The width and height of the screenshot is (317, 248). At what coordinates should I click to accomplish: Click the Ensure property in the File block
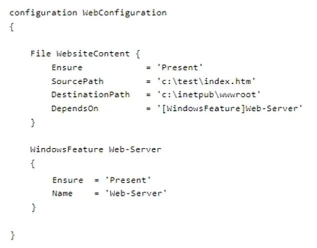tap(67, 67)
